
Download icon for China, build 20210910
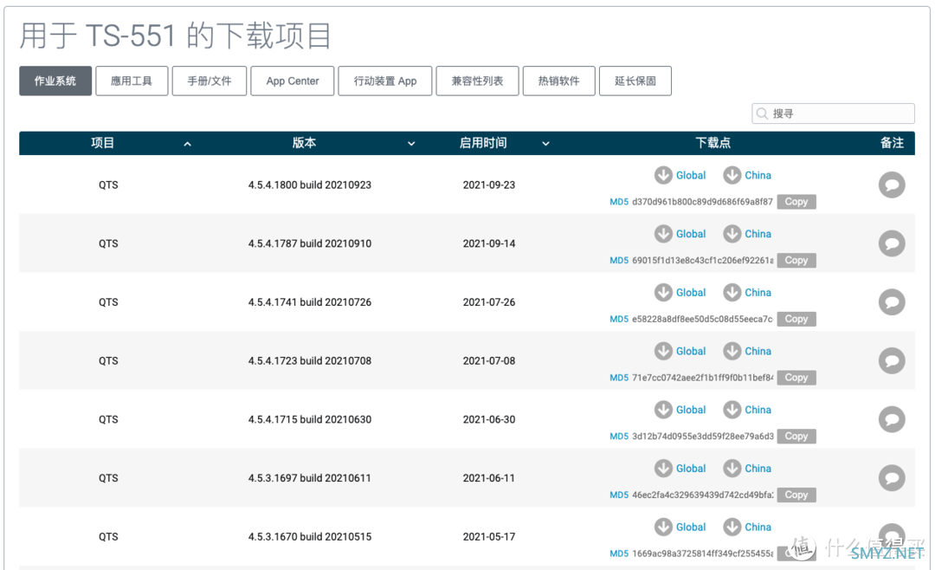(x=732, y=234)
